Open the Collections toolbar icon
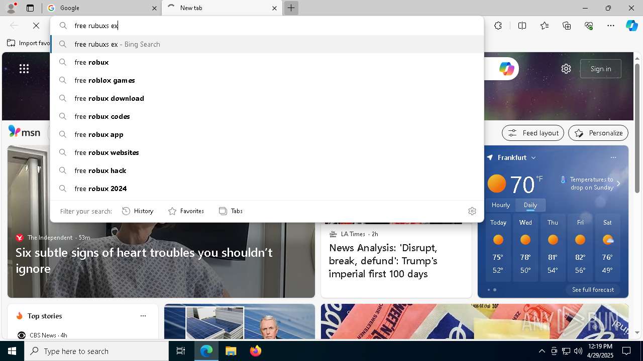643x361 pixels. [567, 26]
